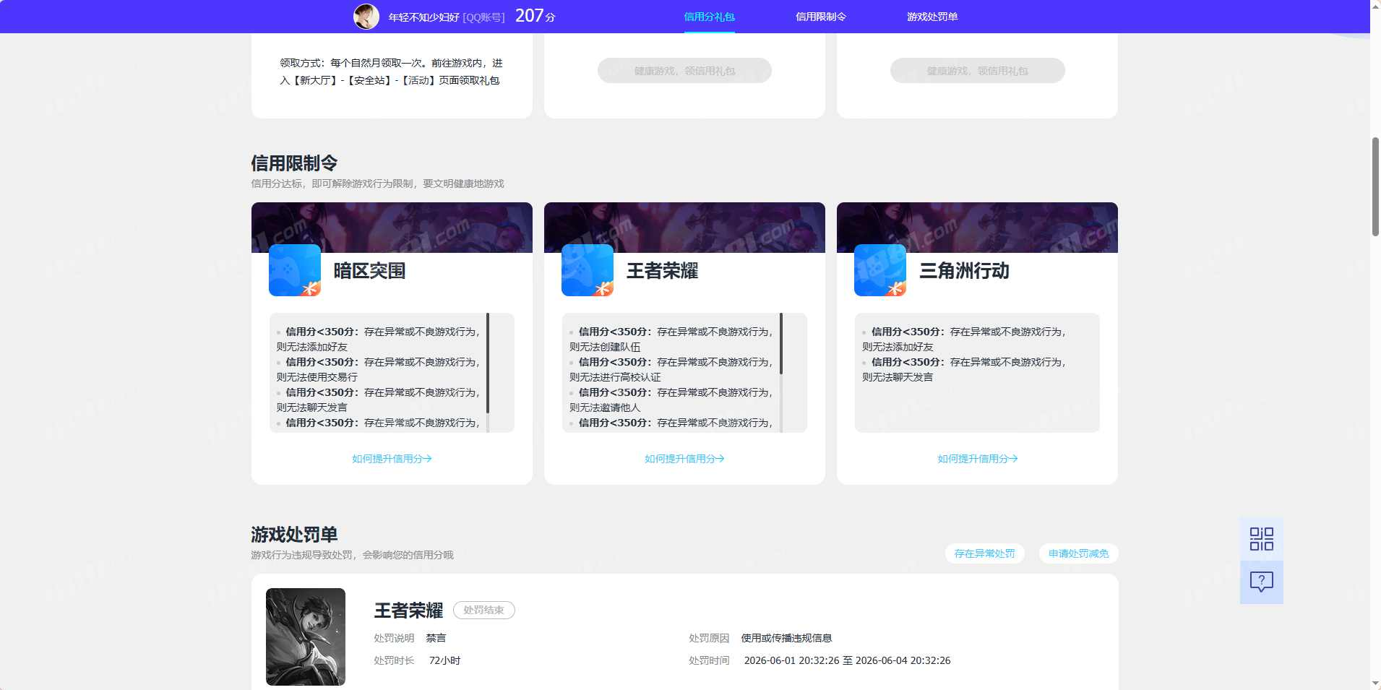Click the 申请处罚减免 button
This screenshot has height=690, width=1381.
point(1078,553)
